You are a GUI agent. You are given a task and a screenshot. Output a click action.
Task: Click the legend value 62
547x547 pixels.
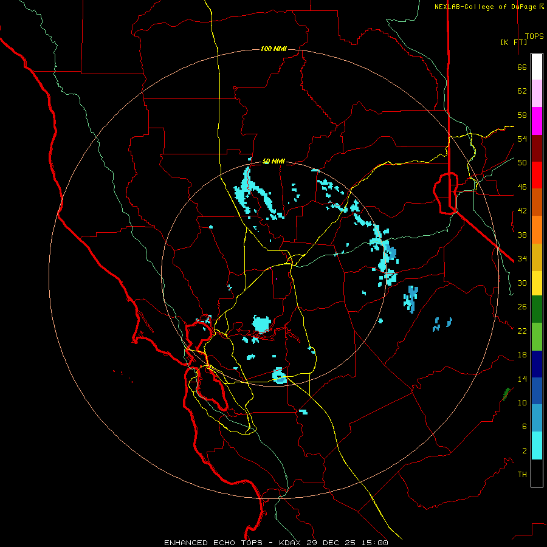click(522, 91)
